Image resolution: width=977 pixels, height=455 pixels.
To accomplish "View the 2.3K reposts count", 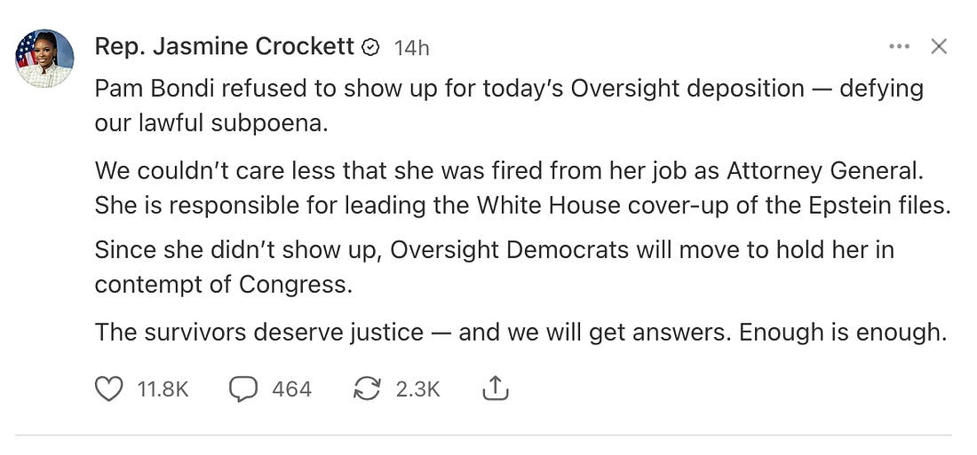I will coord(417,388).
